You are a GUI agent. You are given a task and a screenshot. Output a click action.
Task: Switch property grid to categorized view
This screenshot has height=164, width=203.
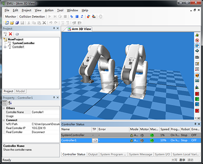click(x=5, y=103)
